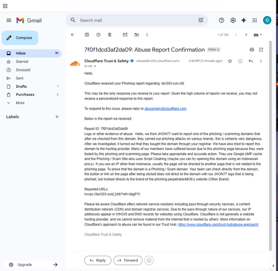278x271 pixels.
Task: Click the sender name Cloudflare Trust & Safety
Action: pos(106,61)
